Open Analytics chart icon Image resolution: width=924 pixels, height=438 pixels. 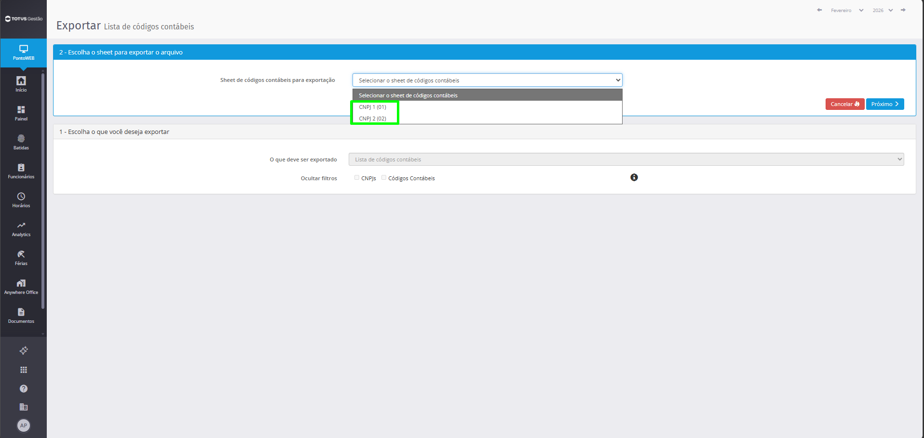pos(21,228)
